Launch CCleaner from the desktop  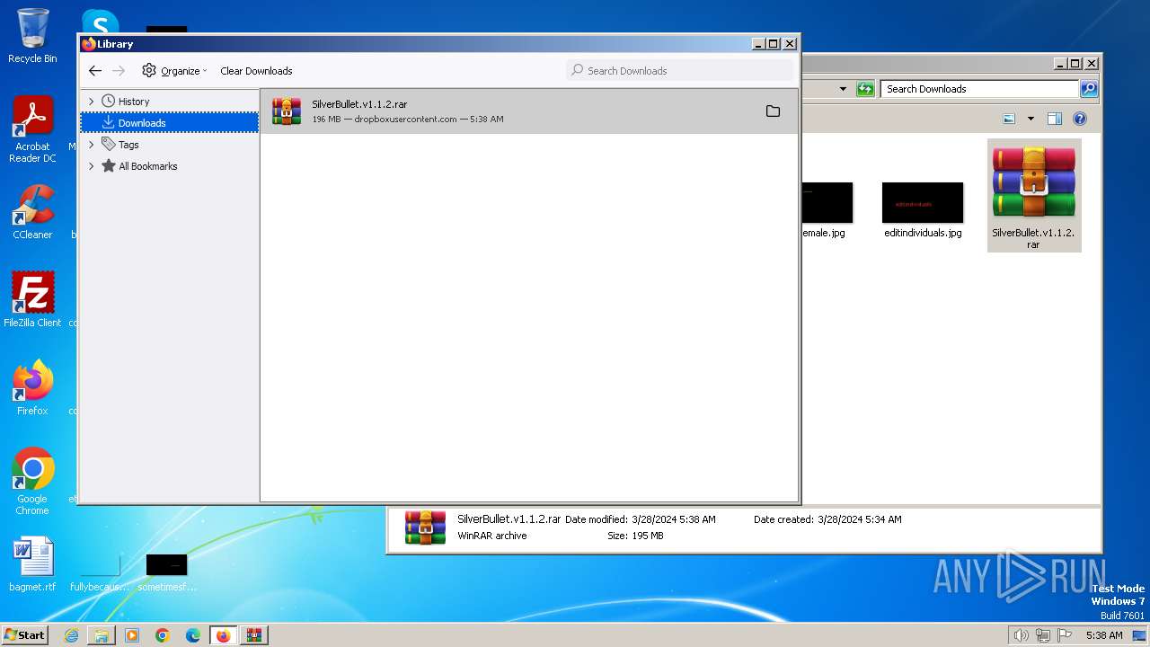tap(32, 212)
